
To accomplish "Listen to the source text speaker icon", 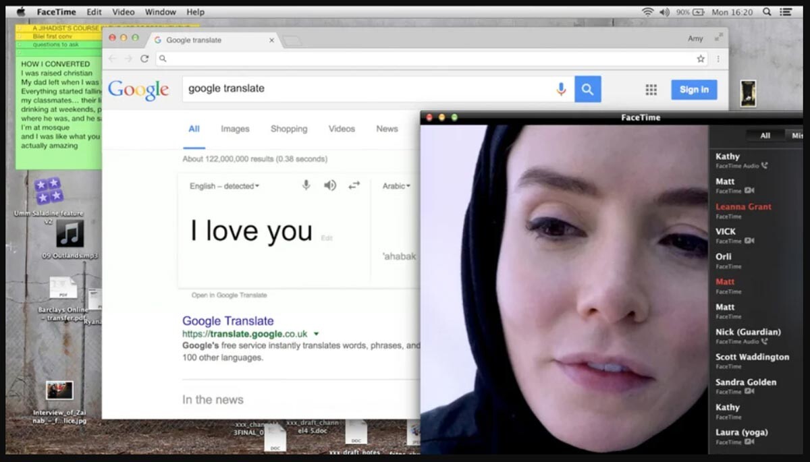I will [329, 185].
